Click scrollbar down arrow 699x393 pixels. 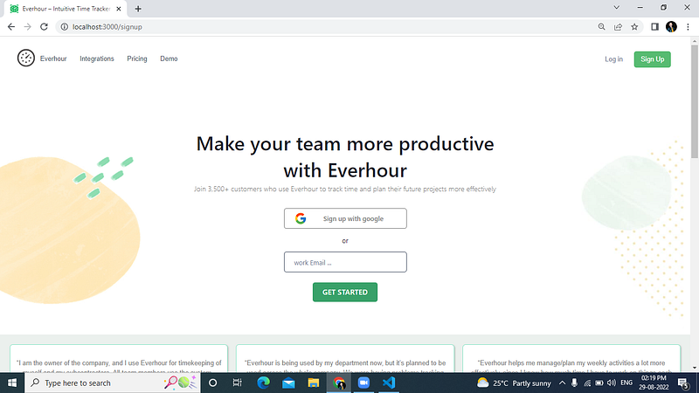click(695, 368)
